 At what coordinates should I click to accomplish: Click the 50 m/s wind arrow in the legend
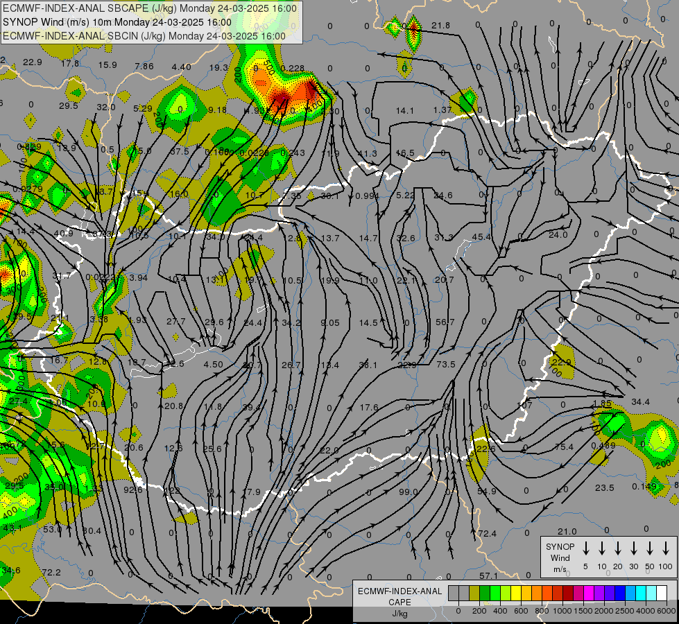coord(650,548)
